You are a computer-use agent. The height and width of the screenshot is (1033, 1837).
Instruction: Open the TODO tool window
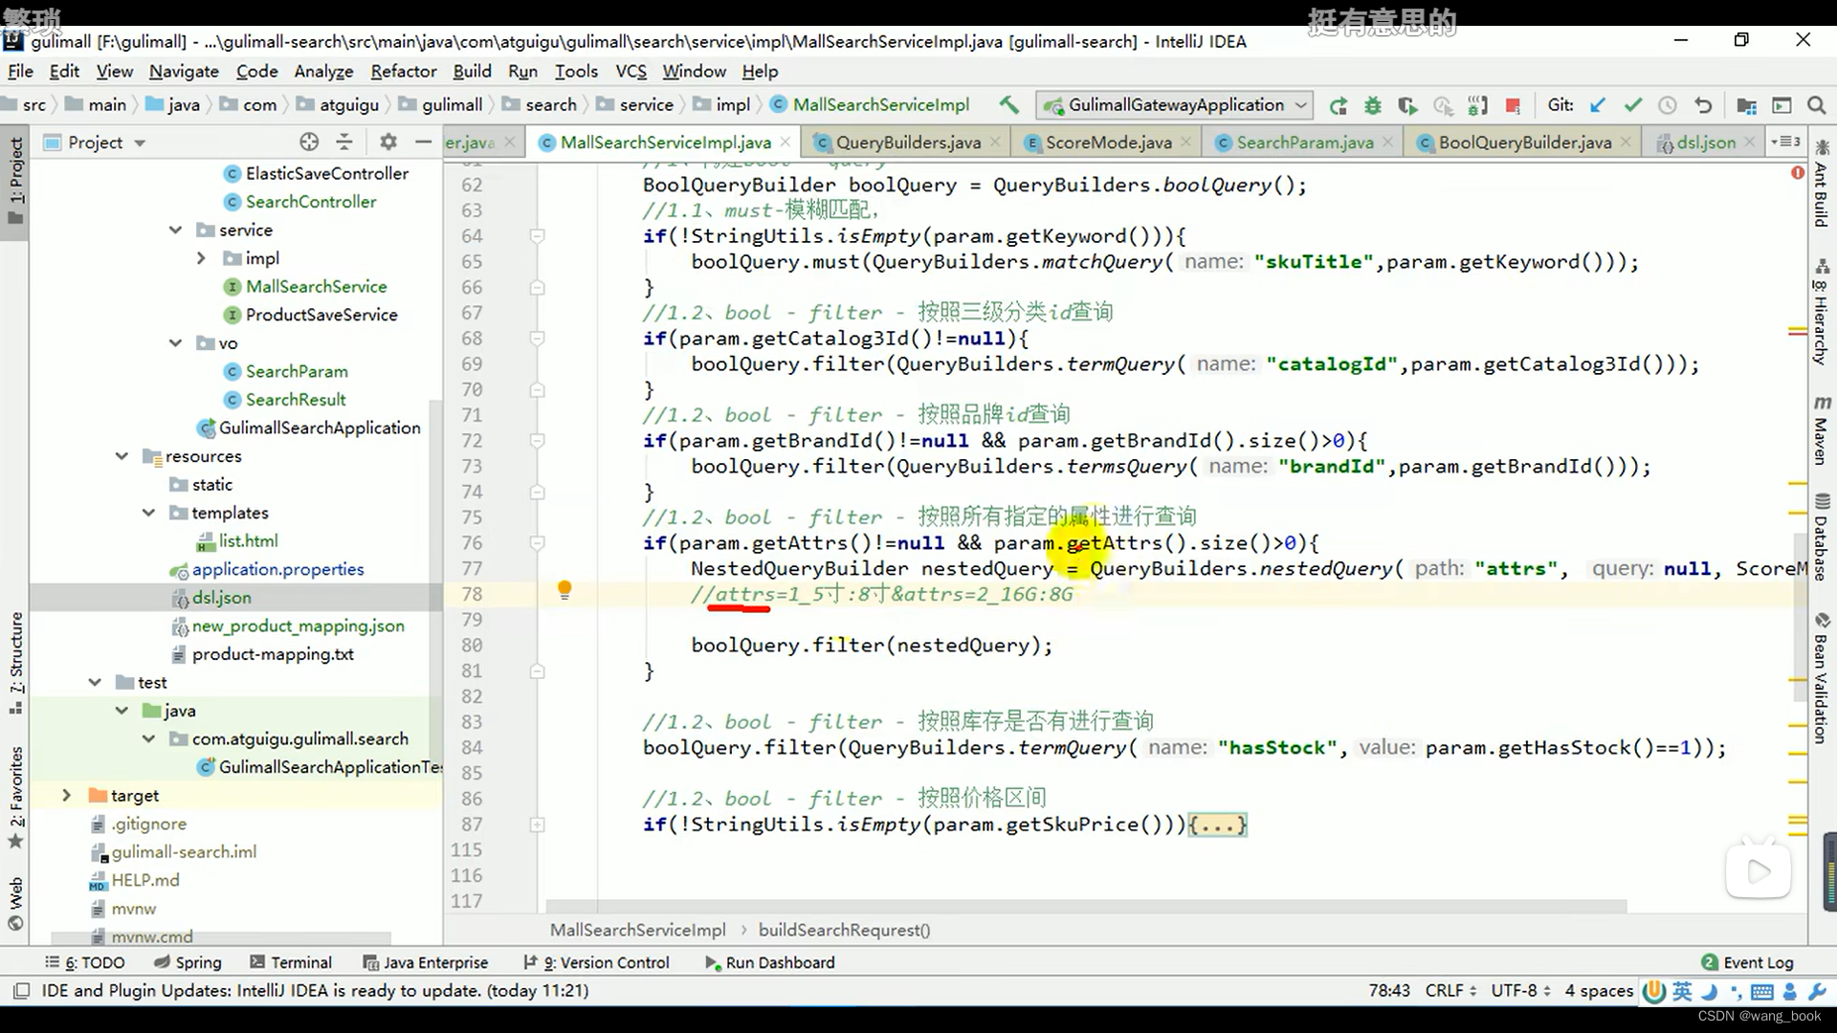(85, 962)
